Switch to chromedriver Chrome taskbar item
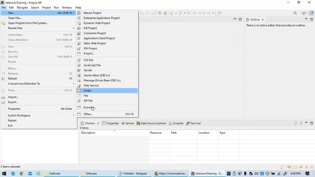 pos(171,174)
